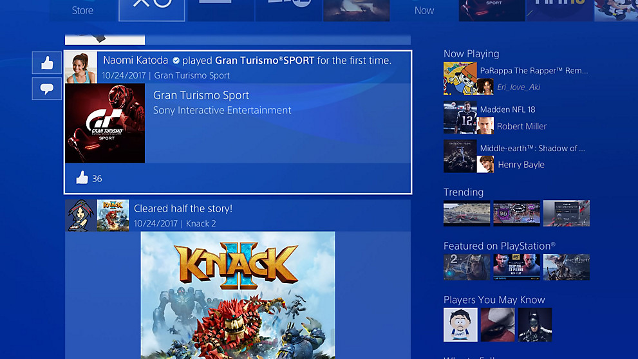Open the ninja avatar on Knack 2 post
Screen dimensions: 638x359
[x=81, y=216]
